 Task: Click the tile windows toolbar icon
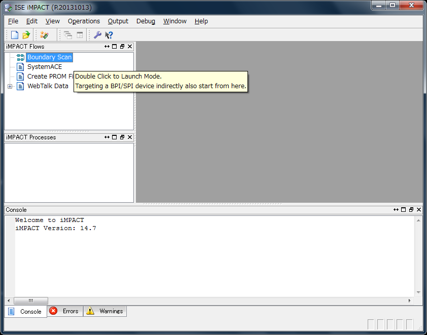[x=80, y=35]
